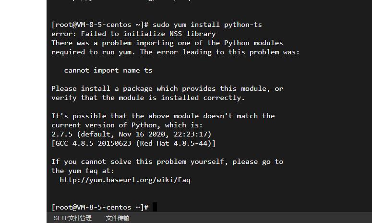Switch to the 文件传输 tab
372x223 pixels.
pyautogui.click(x=118, y=218)
